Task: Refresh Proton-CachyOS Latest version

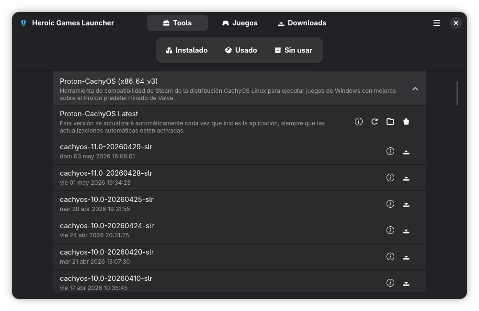Action: pyautogui.click(x=375, y=122)
